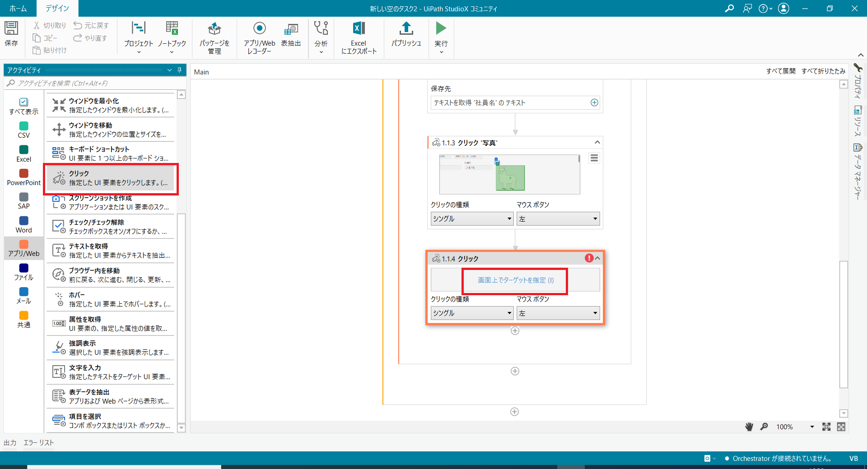Open Manage Packages (パッケージを管理)
Image resolution: width=867 pixels, height=469 pixels.
tap(214, 29)
